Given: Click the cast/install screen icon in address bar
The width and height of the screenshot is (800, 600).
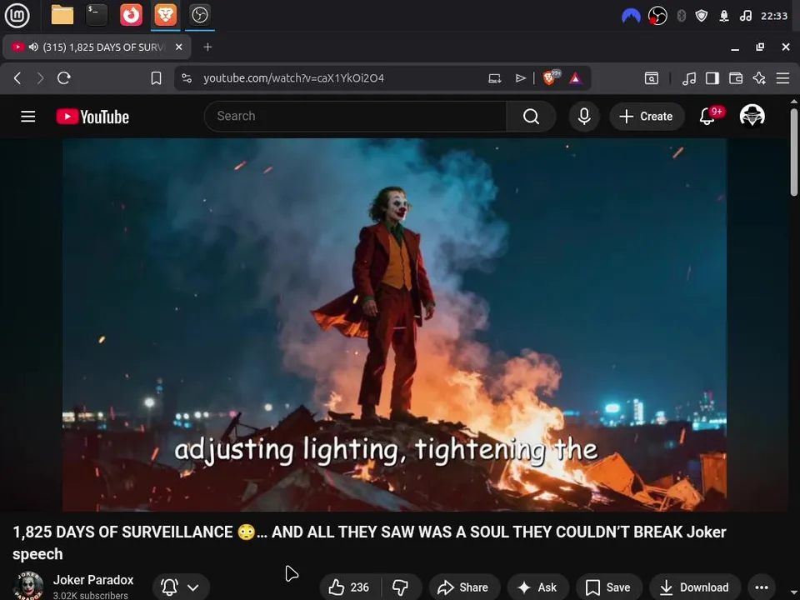Looking at the screenshot, I should pos(494,78).
